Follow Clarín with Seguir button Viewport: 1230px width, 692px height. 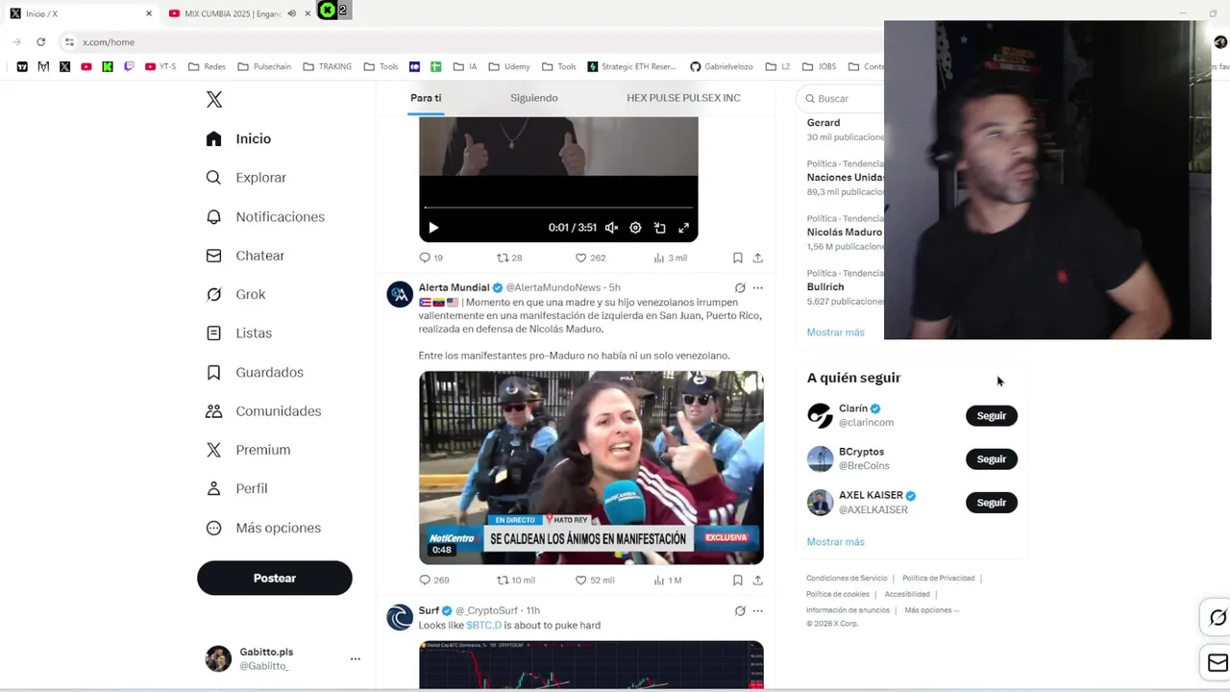tap(992, 416)
